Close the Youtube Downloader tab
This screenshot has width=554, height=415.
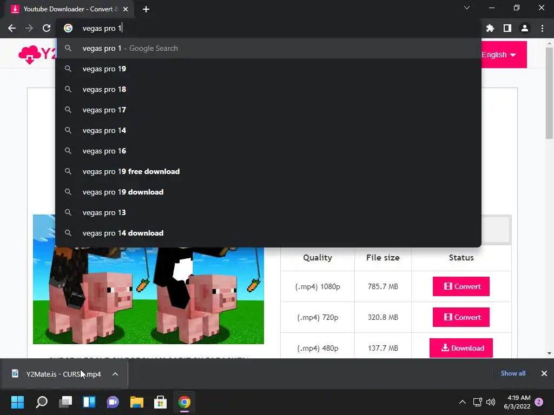(x=126, y=9)
